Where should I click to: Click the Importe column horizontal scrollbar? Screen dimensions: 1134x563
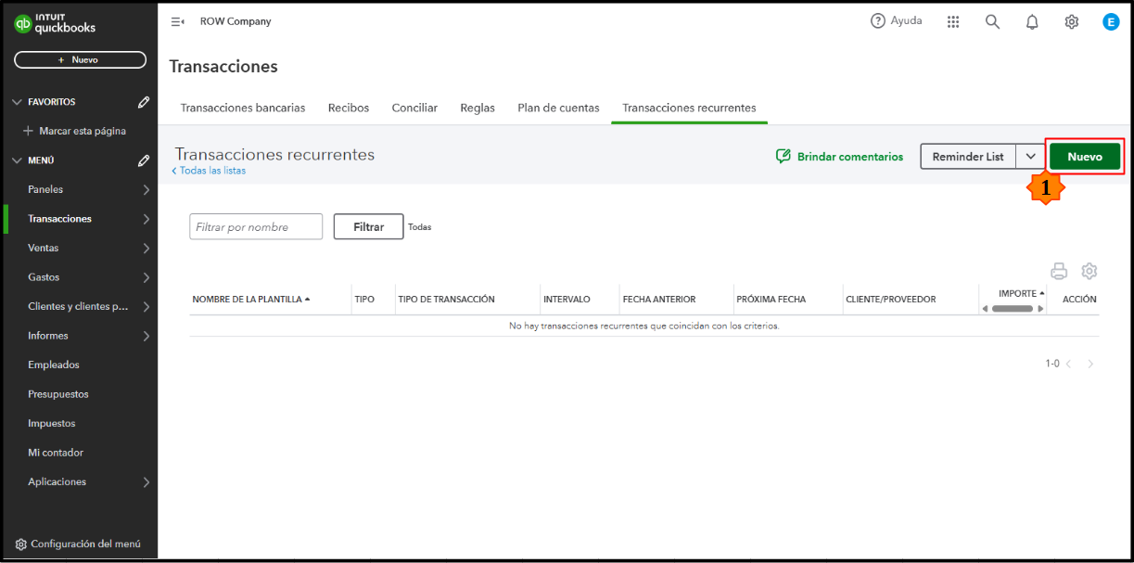(x=1012, y=309)
